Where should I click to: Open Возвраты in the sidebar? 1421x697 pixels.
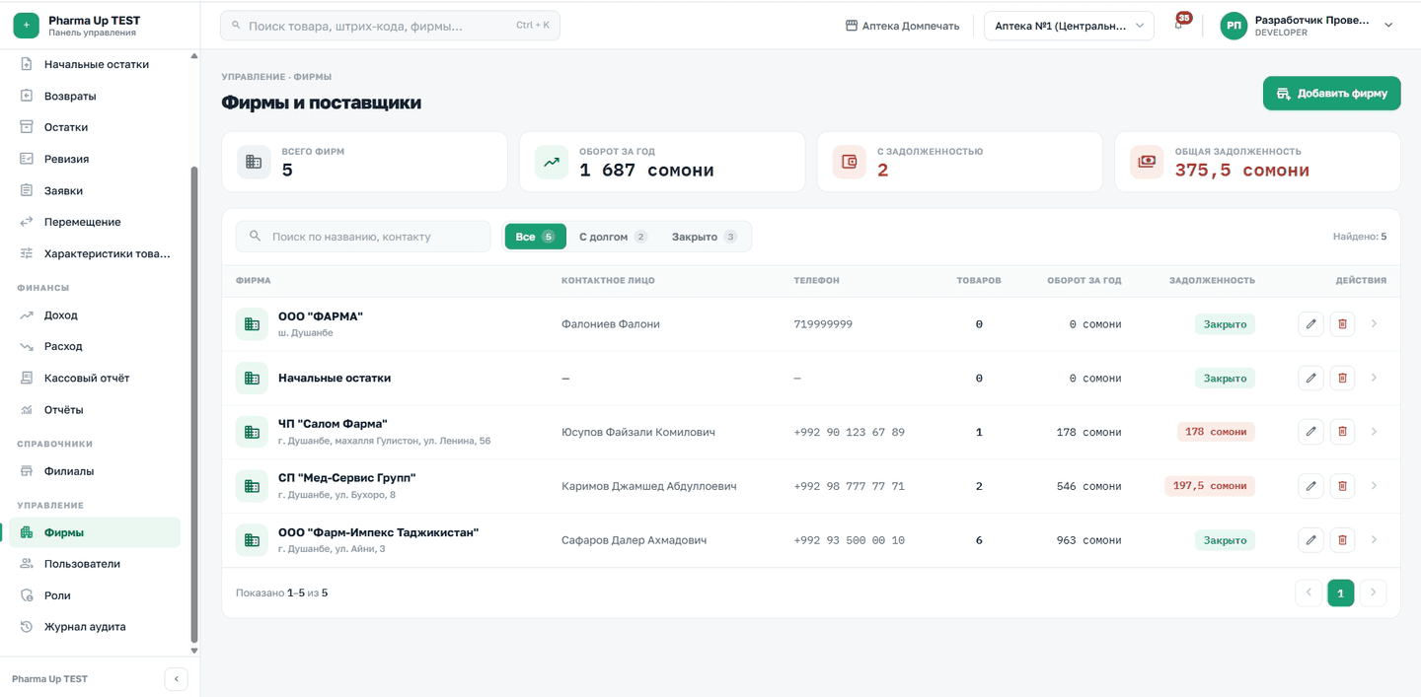tap(95, 96)
